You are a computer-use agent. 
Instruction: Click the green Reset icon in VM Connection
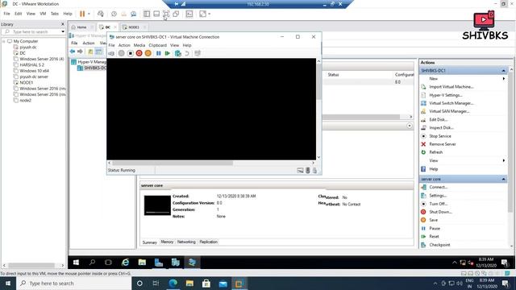tap(168, 53)
